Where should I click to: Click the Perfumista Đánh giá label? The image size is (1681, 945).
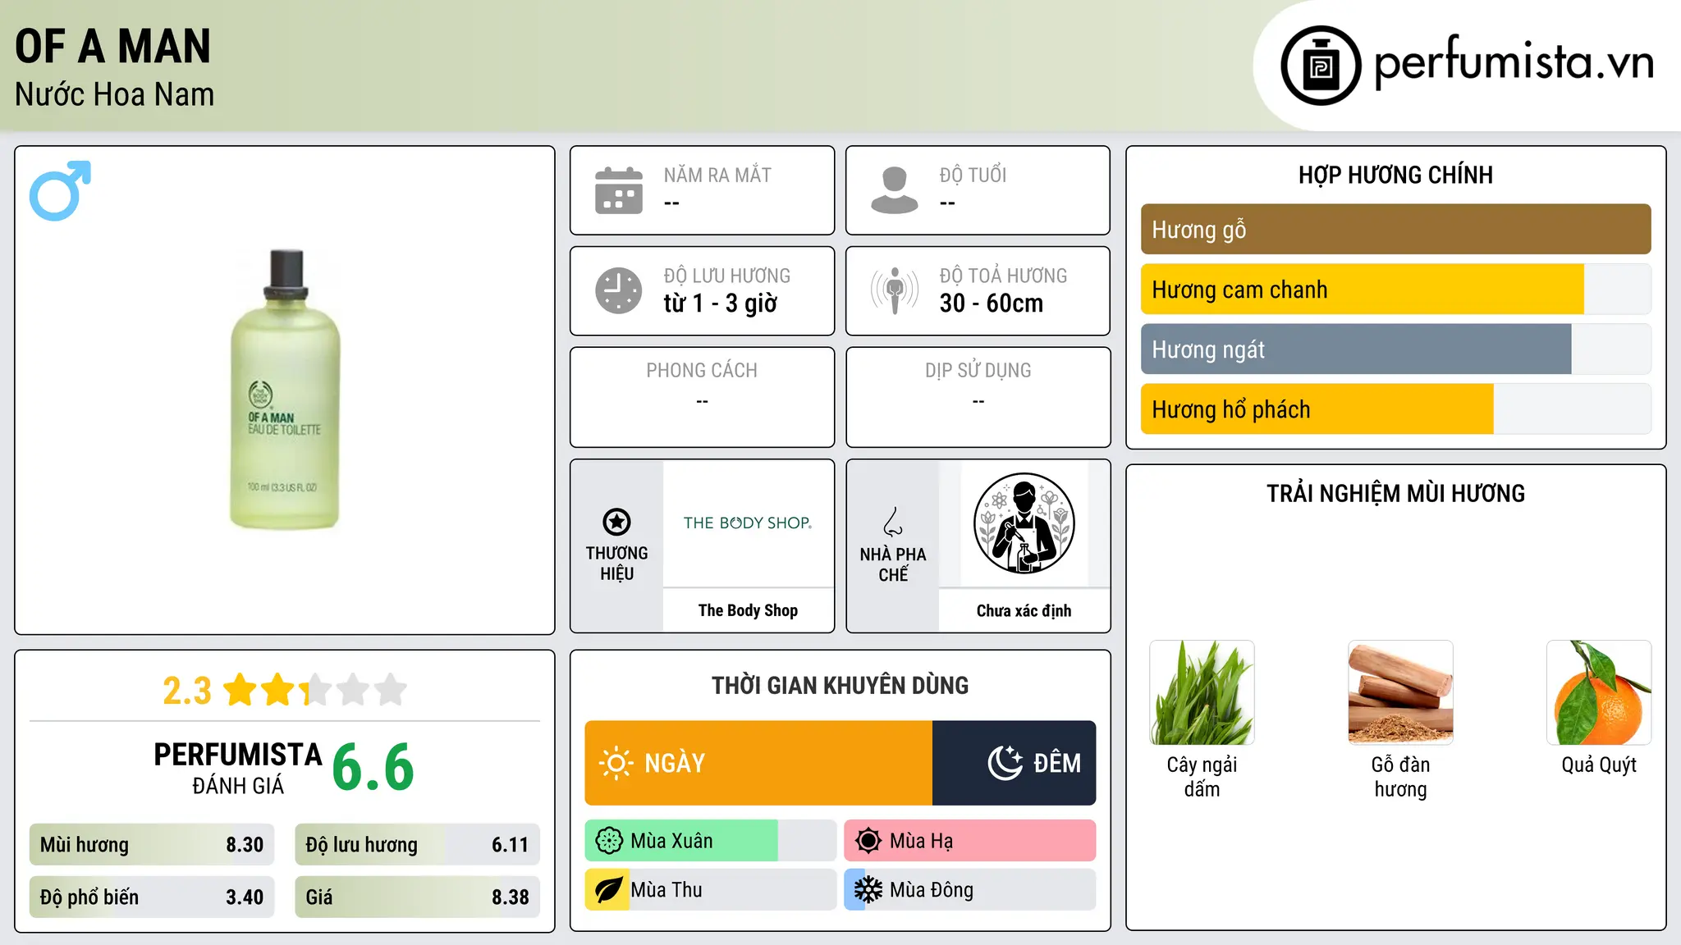[x=238, y=768]
